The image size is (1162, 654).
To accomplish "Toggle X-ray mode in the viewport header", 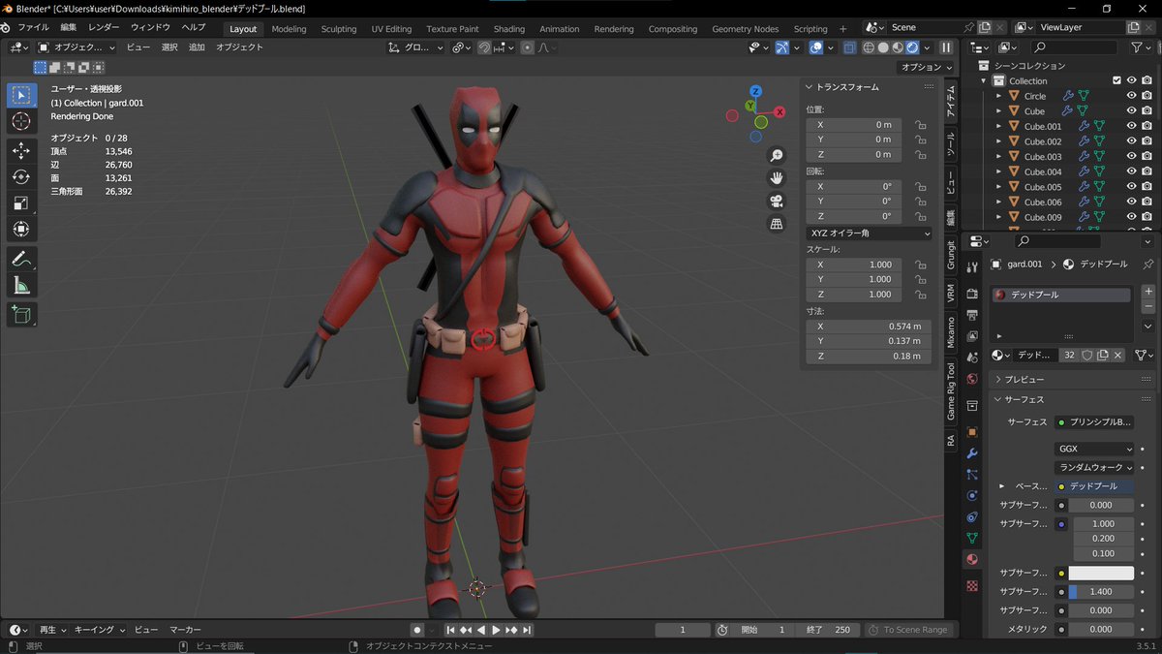I will (849, 47).
